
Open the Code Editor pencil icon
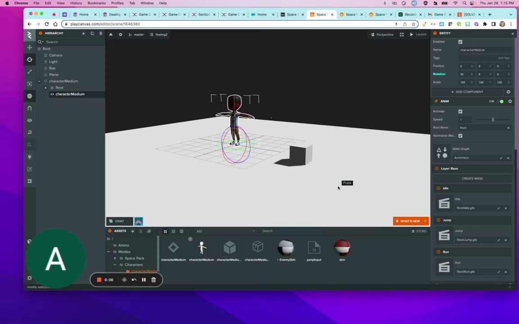(x=29, y=169)
